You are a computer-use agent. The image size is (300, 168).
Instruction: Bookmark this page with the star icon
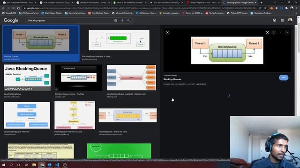coord(265,8)
